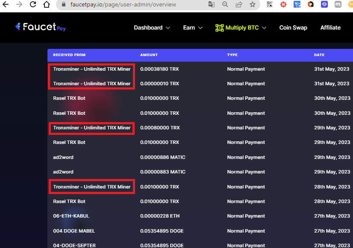
Task: Open the QR code extension icon
Action: click(270, 4)
